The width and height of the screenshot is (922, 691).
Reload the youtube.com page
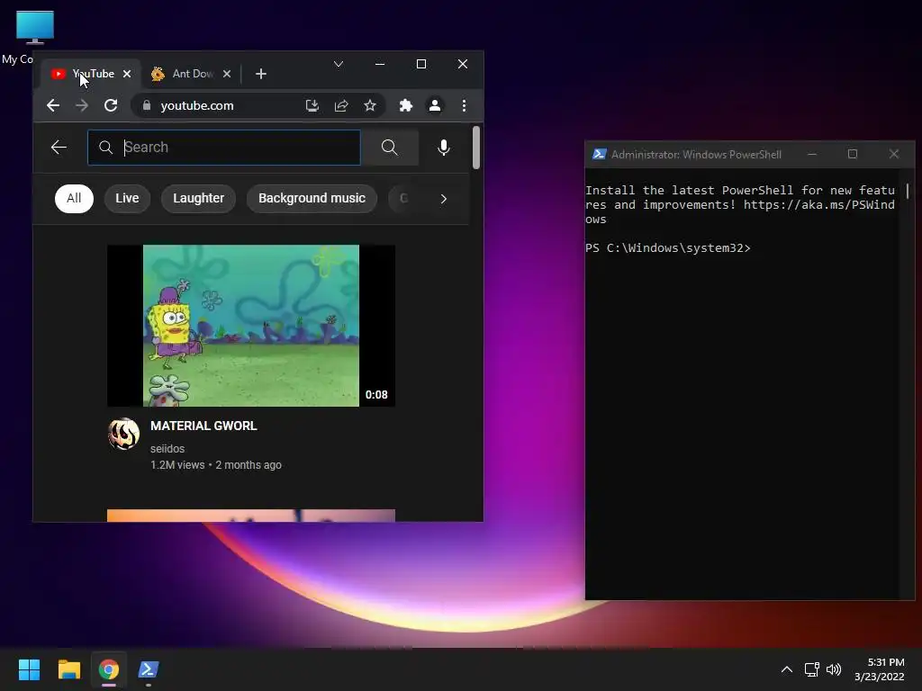coord(111,106)
